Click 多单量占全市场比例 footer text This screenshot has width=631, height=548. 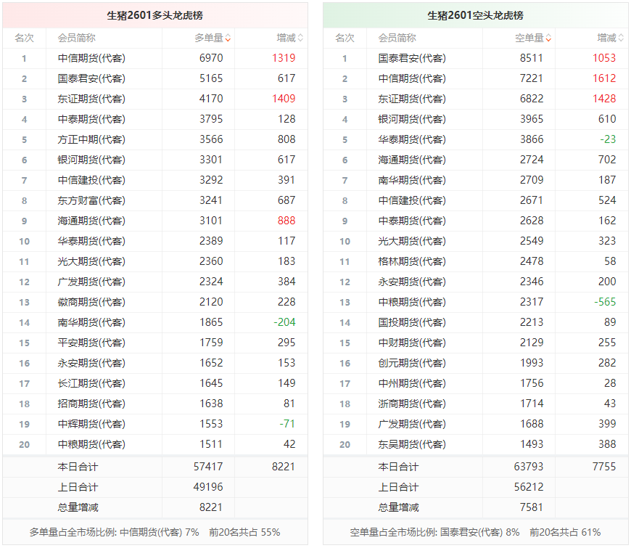point(154,533)
